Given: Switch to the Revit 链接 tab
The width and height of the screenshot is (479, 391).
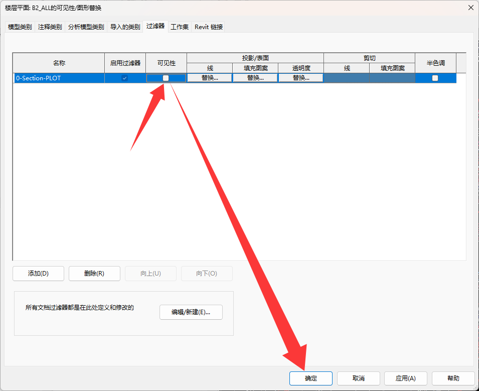Looking at the screenshot, I should tap(208, 27).
